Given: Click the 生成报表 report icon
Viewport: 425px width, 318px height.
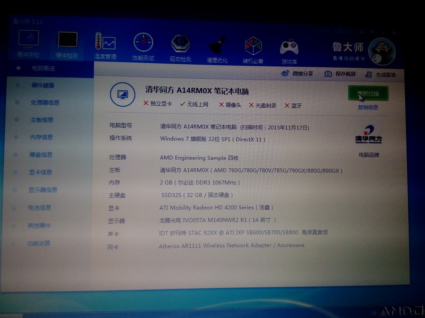Looking at the screenshot, I should click(x=368, y=75).
